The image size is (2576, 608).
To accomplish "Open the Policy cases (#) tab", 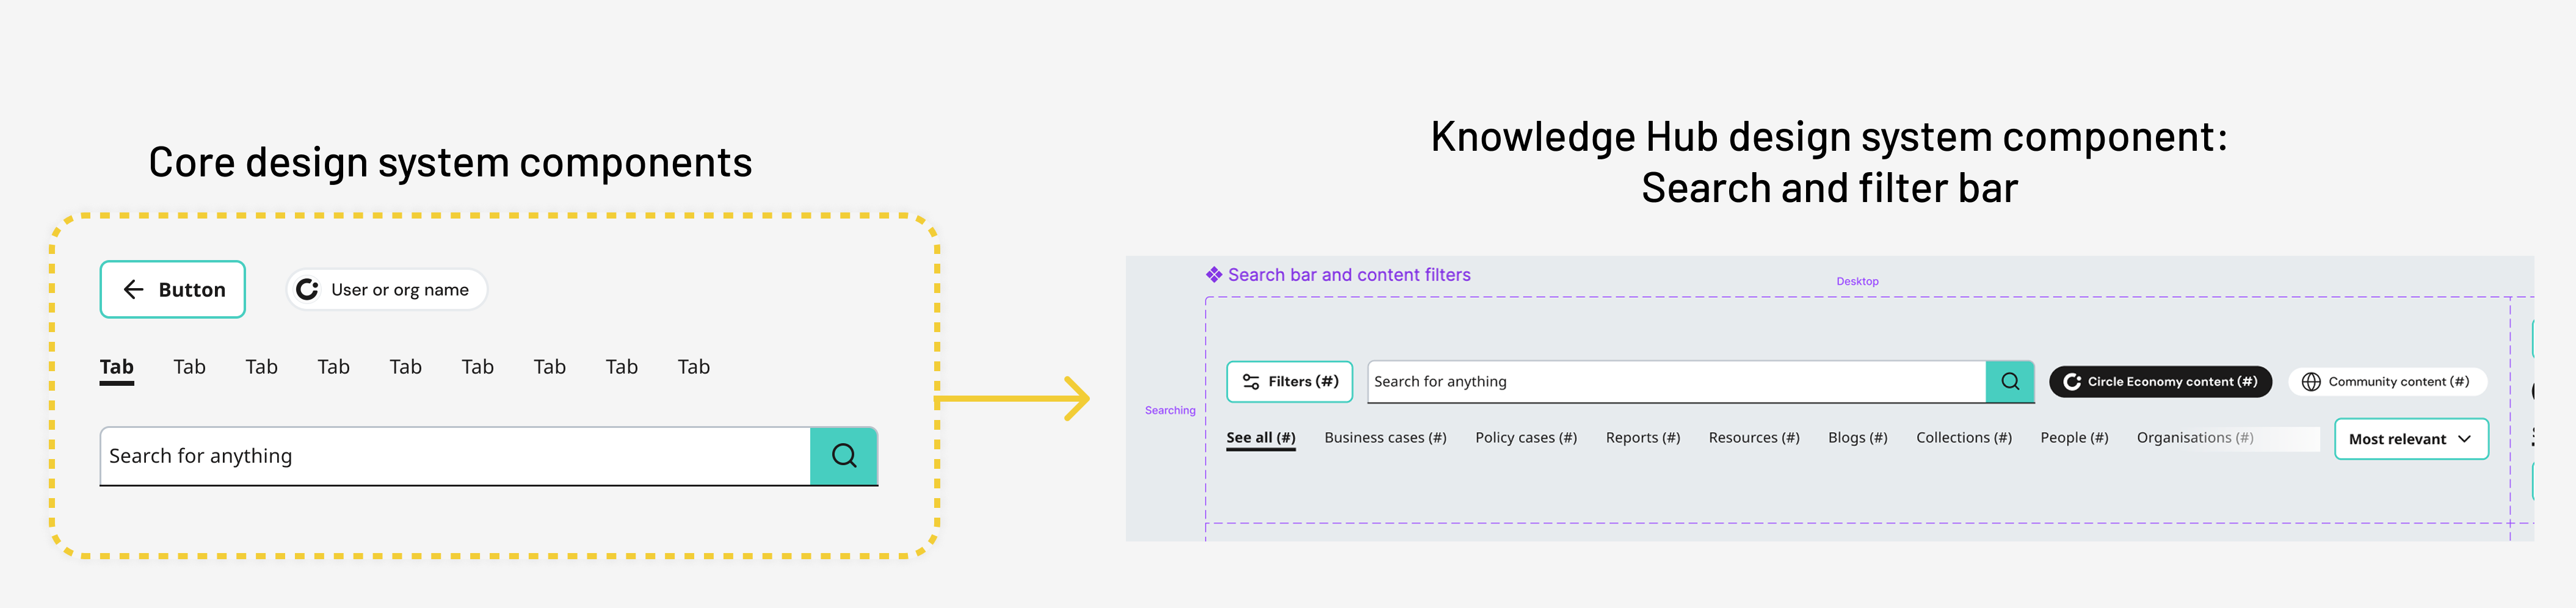I will (1525, 438).
